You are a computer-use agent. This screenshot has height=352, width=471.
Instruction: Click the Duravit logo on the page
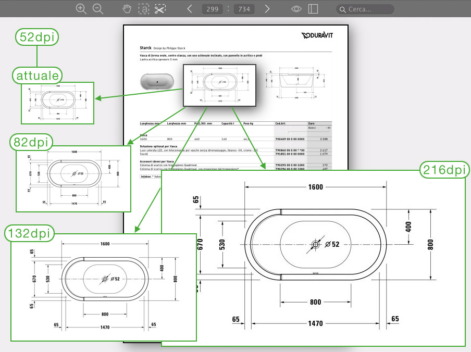(317, 35)
